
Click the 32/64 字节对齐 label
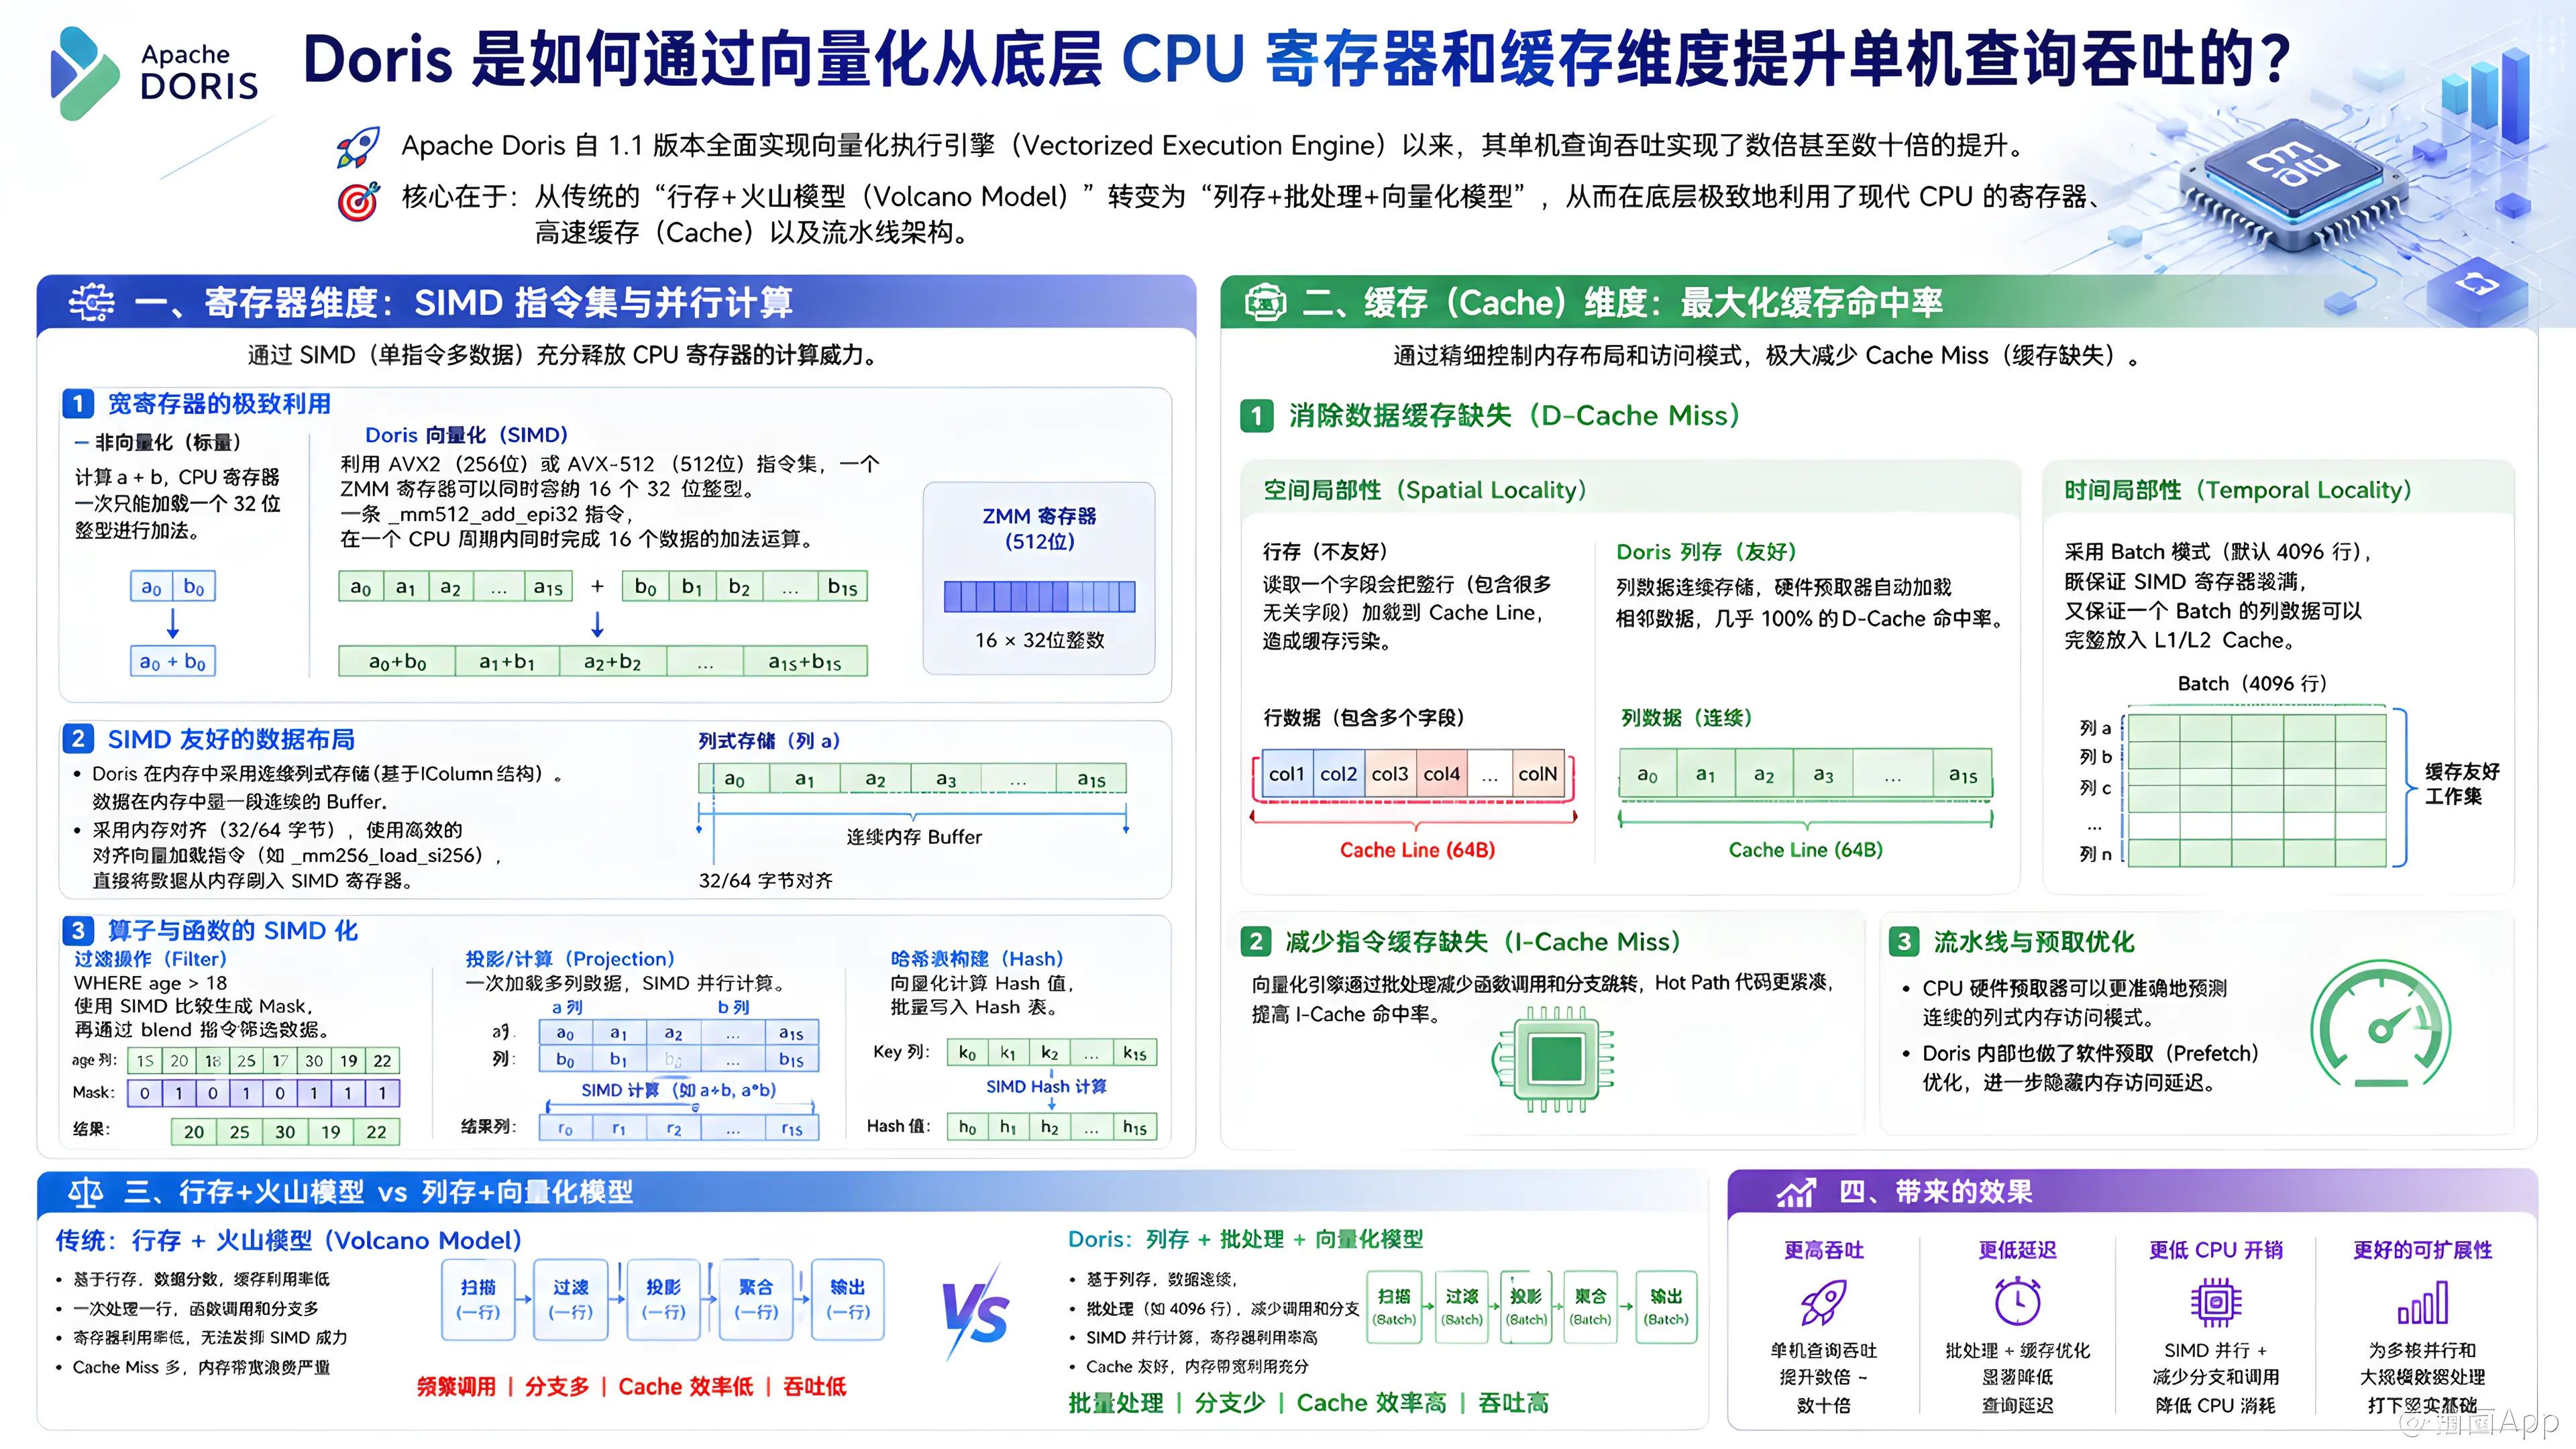(x=765, y=881)
